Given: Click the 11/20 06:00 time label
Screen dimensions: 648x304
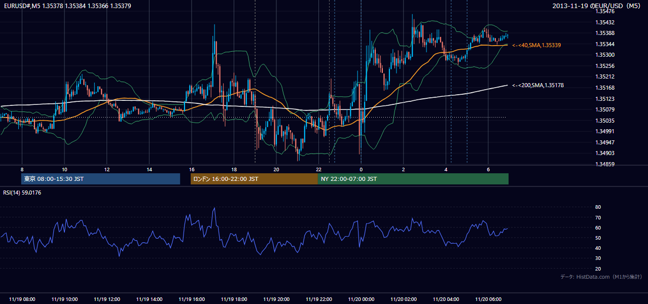Looking at the screenshot, I should tap(488, 299).
